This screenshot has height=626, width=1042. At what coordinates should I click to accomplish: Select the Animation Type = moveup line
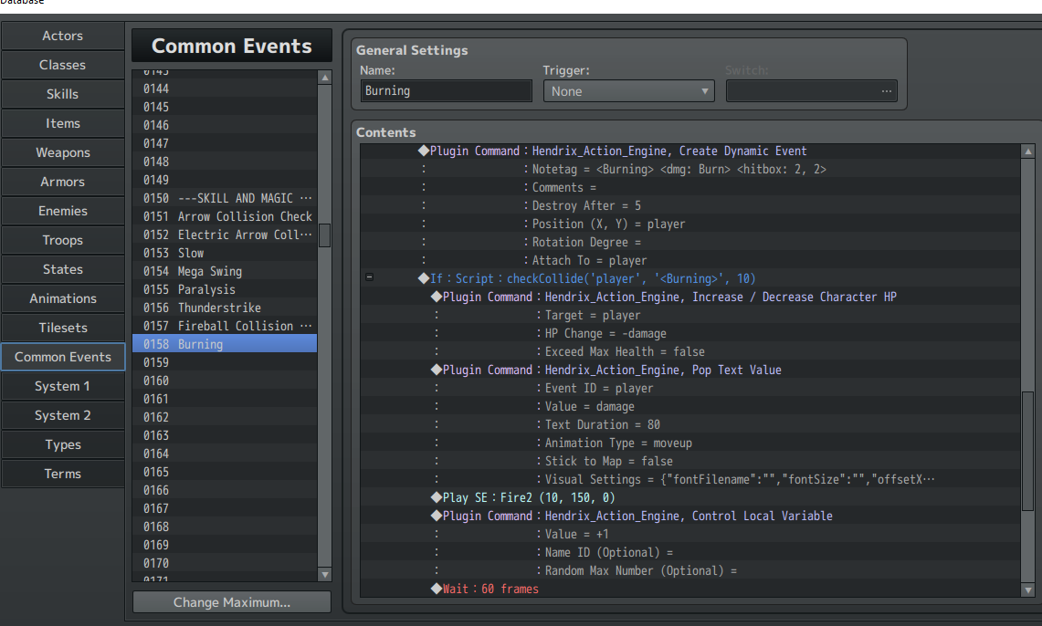(x=689, y=443)
